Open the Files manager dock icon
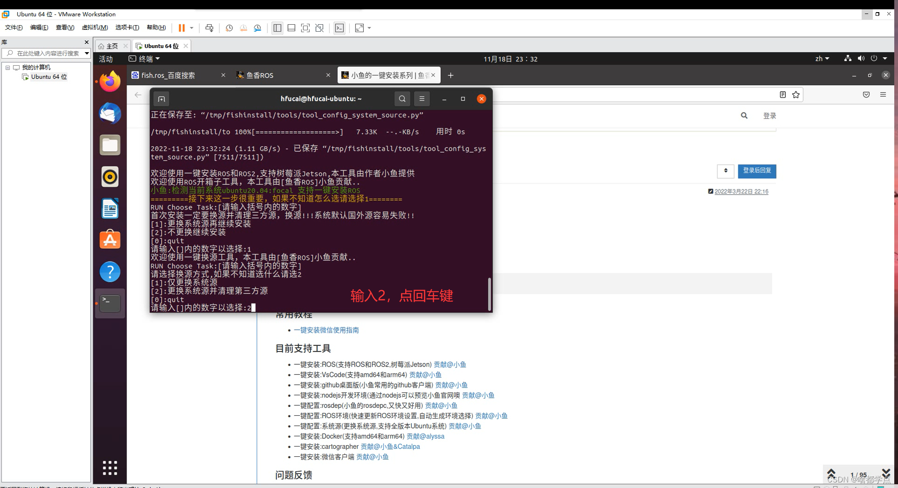898x488 pixels. (x=110, y=145)
